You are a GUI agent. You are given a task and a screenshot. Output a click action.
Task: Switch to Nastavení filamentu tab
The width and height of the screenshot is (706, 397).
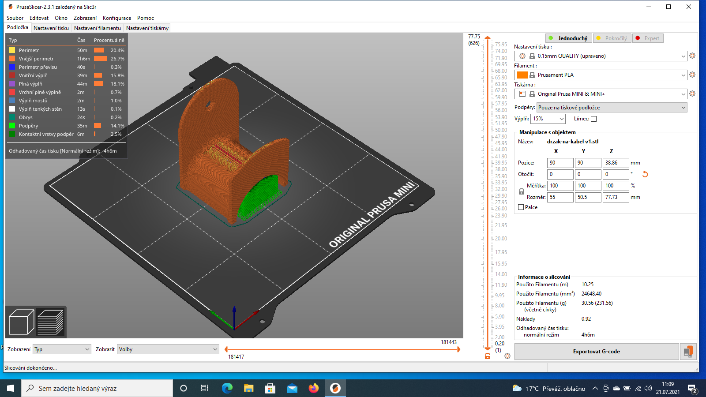coord(98,28)
